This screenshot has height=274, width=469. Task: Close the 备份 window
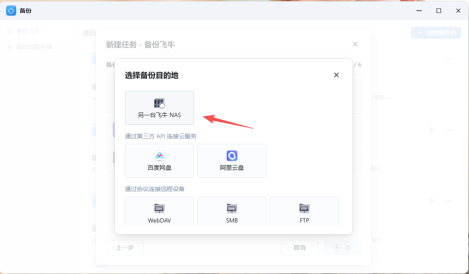click(458, 11)
